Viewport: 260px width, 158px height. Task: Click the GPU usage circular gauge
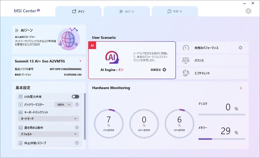point(180,124)
